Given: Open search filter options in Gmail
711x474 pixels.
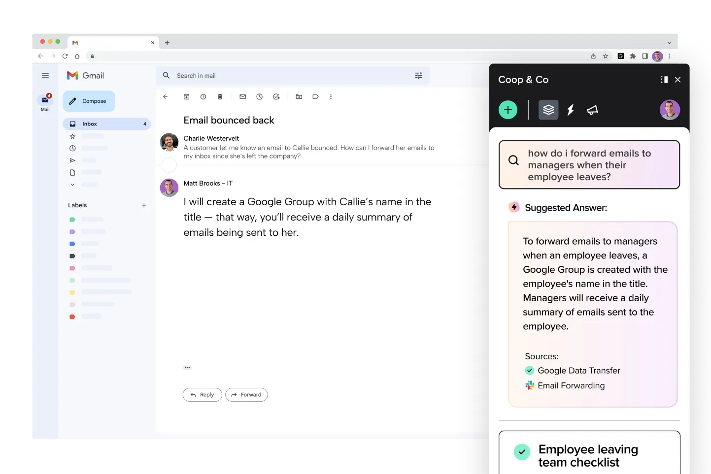Looking at the screenshot, I should coord(418,75).
